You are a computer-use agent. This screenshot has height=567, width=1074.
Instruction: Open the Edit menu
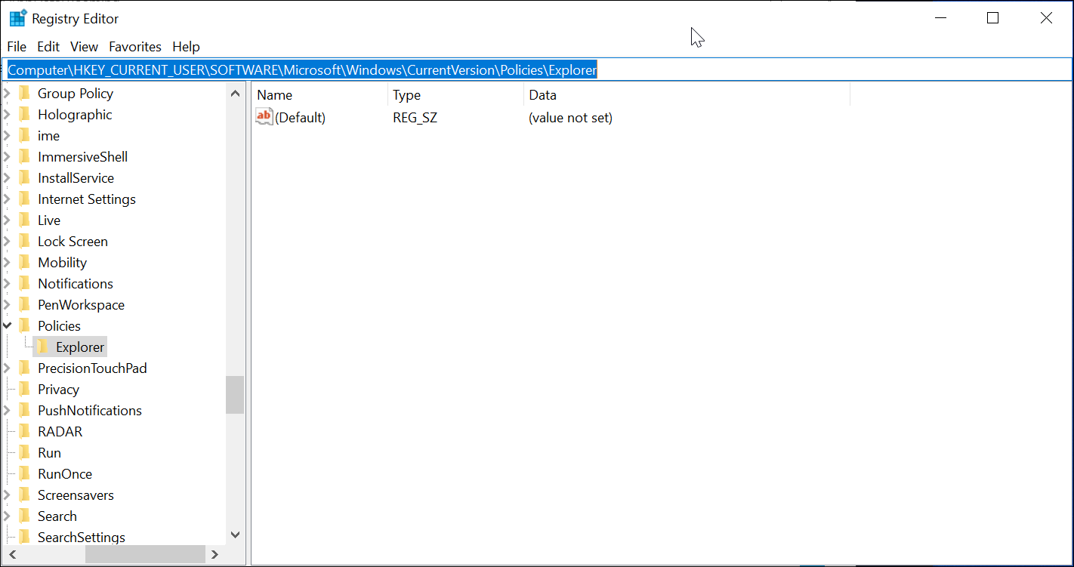(x=48, y=47)
